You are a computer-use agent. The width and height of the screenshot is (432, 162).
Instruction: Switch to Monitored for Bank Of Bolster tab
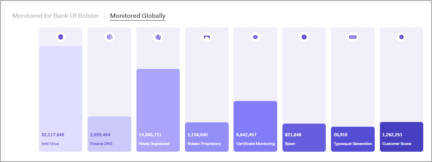point(55,16)
